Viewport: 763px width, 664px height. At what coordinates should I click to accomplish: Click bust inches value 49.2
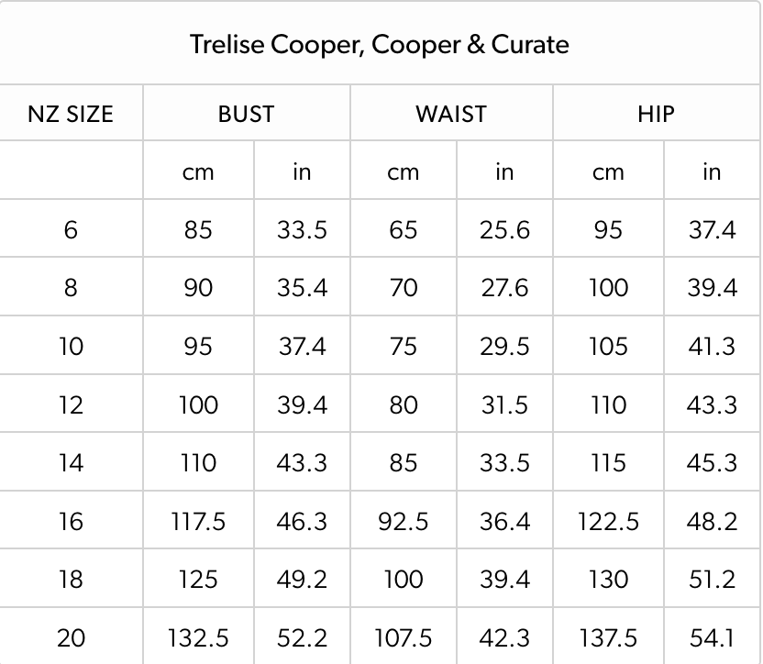click(302, 580)
